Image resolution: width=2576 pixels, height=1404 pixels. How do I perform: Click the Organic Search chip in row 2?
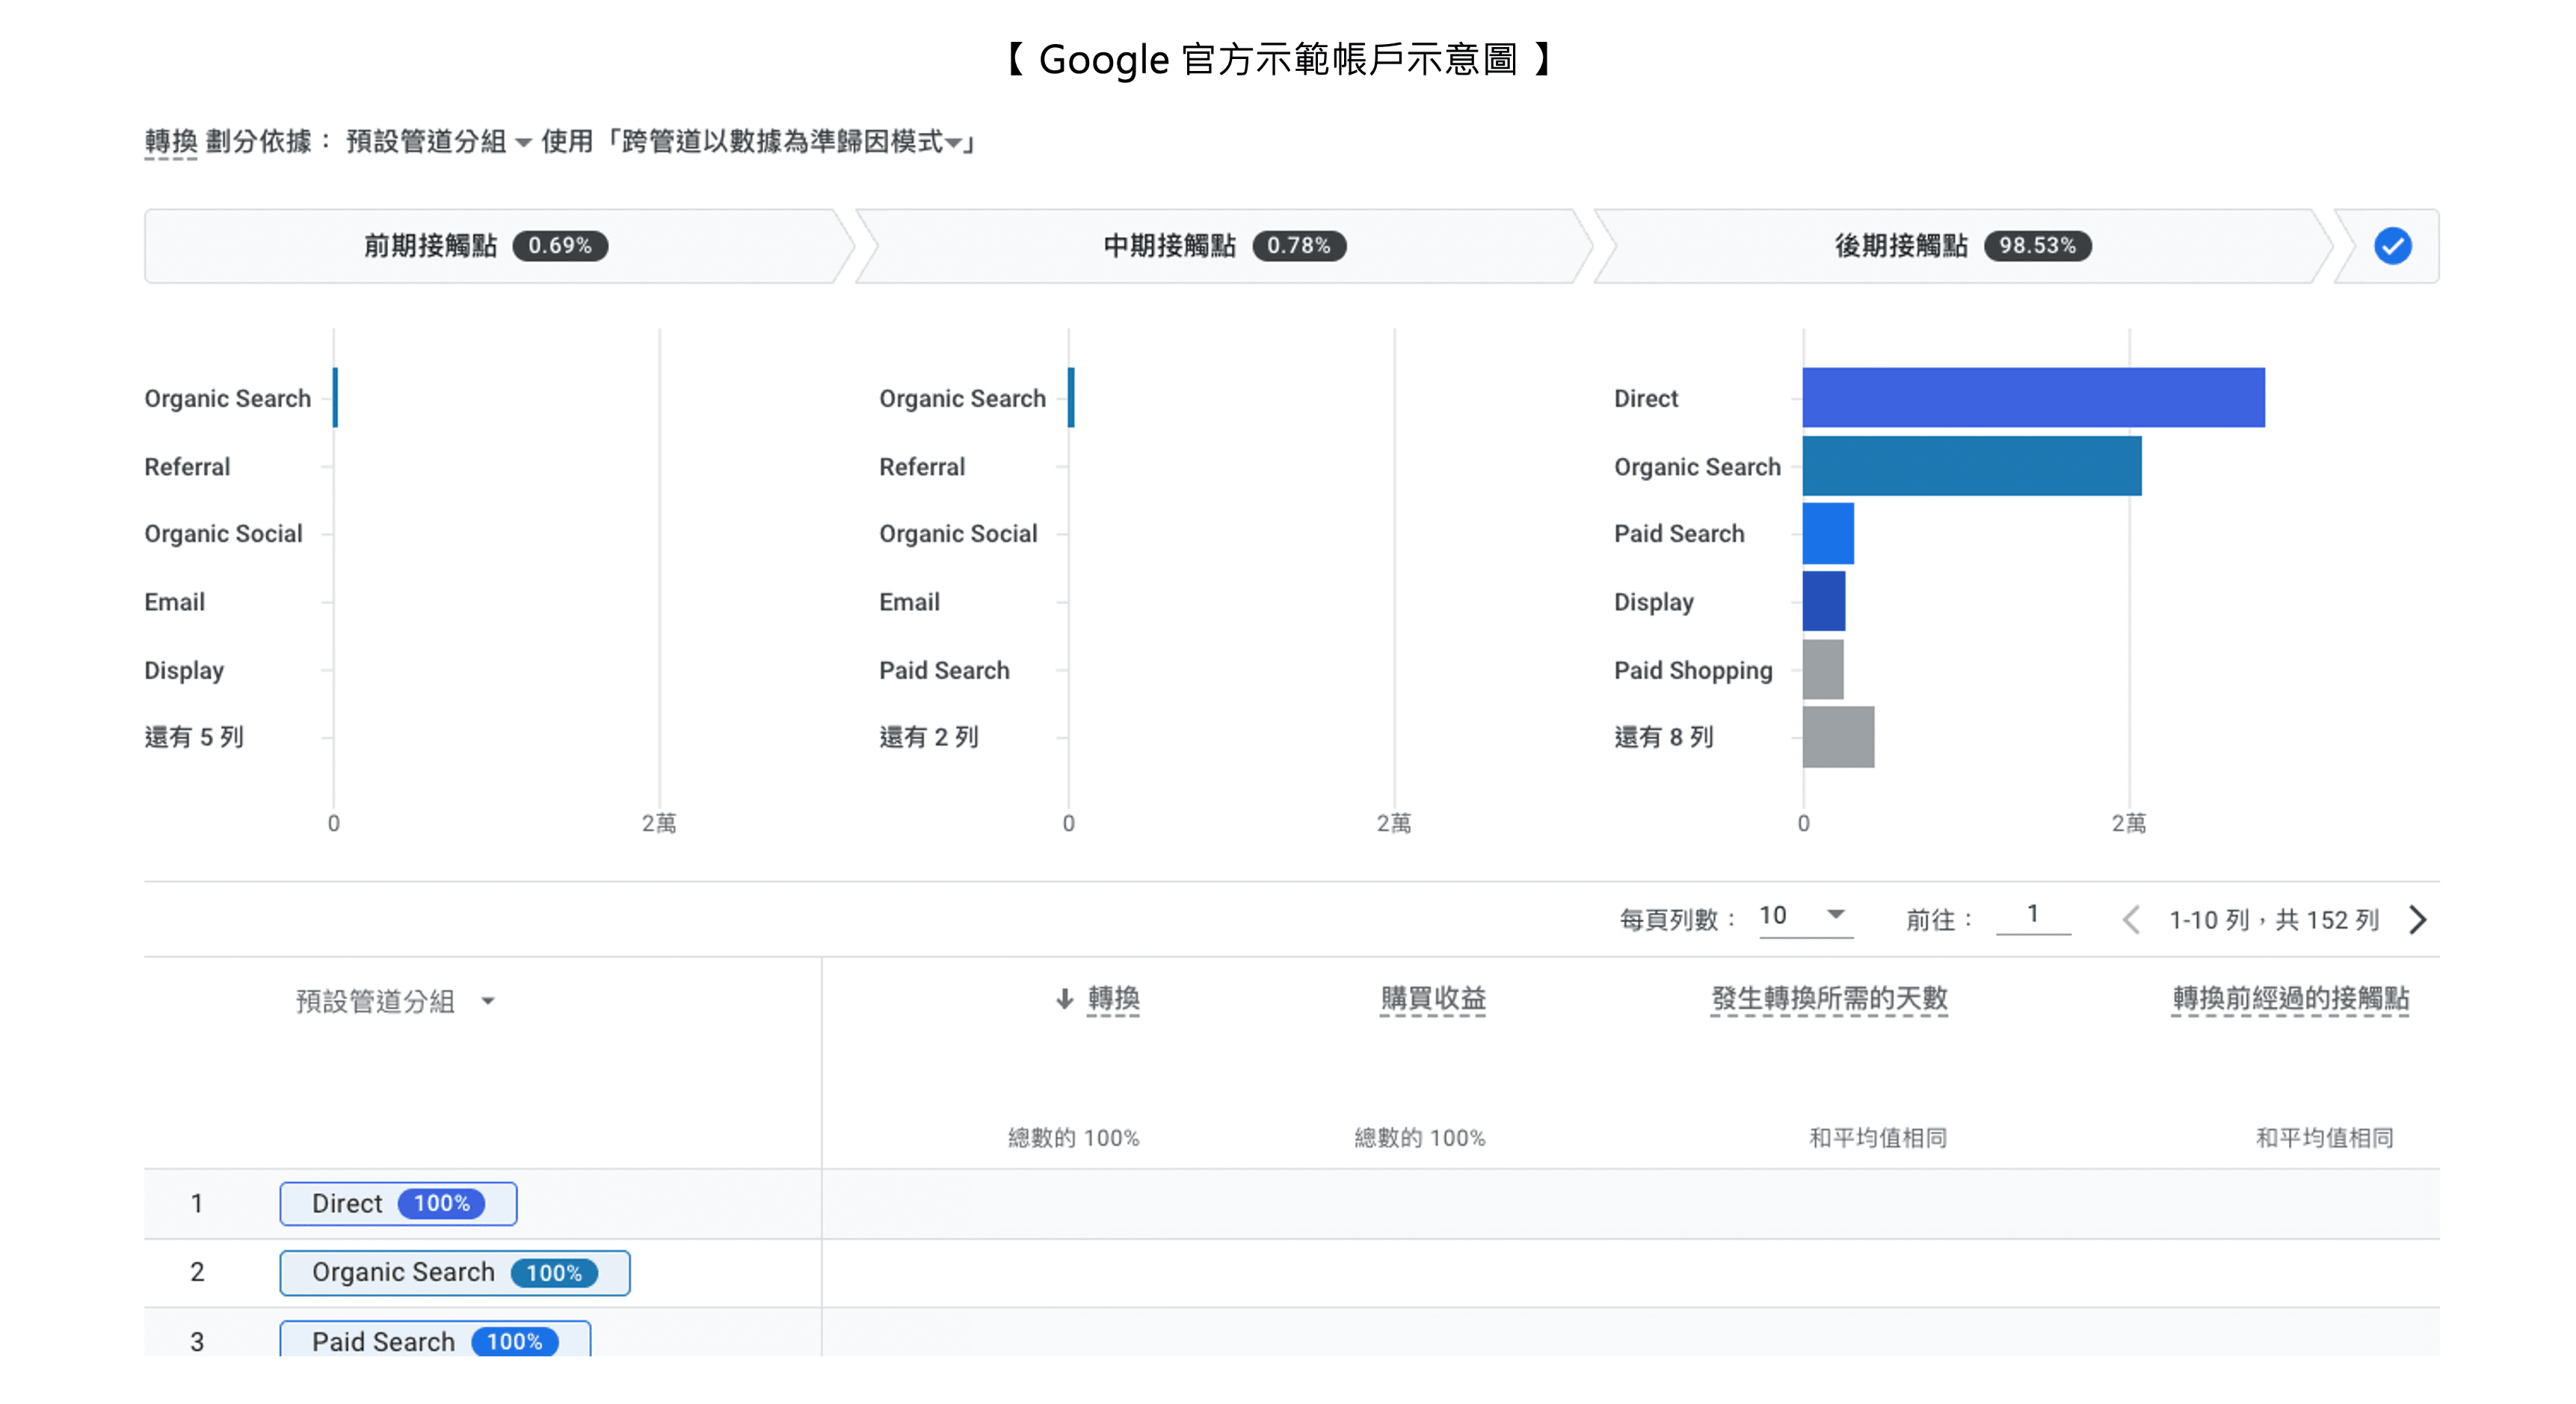coord(454,1272)
